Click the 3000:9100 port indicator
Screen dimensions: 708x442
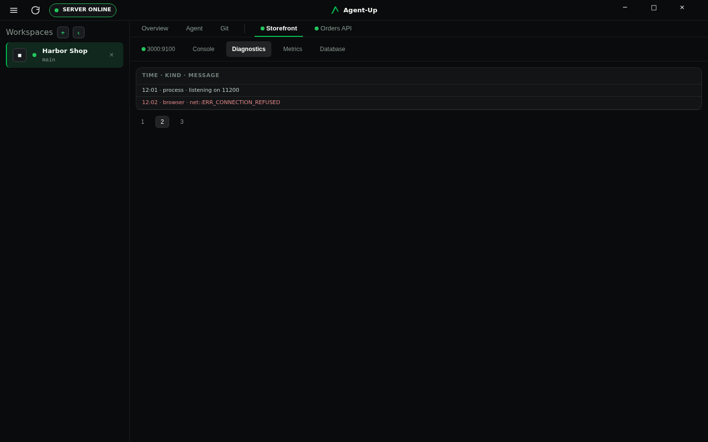pos(158,49)
